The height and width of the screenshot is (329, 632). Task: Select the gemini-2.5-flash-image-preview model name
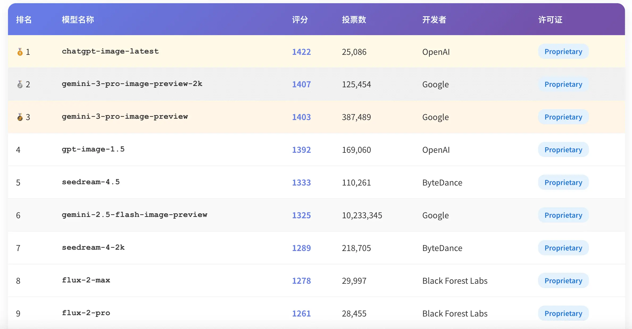(134, 215)
